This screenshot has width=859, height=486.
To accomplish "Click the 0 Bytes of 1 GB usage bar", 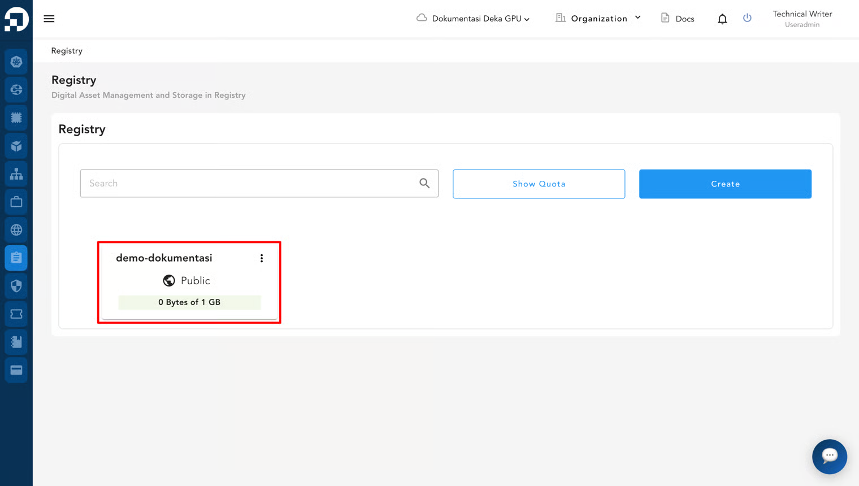I will pyautogui.click(x=189, y=302).
